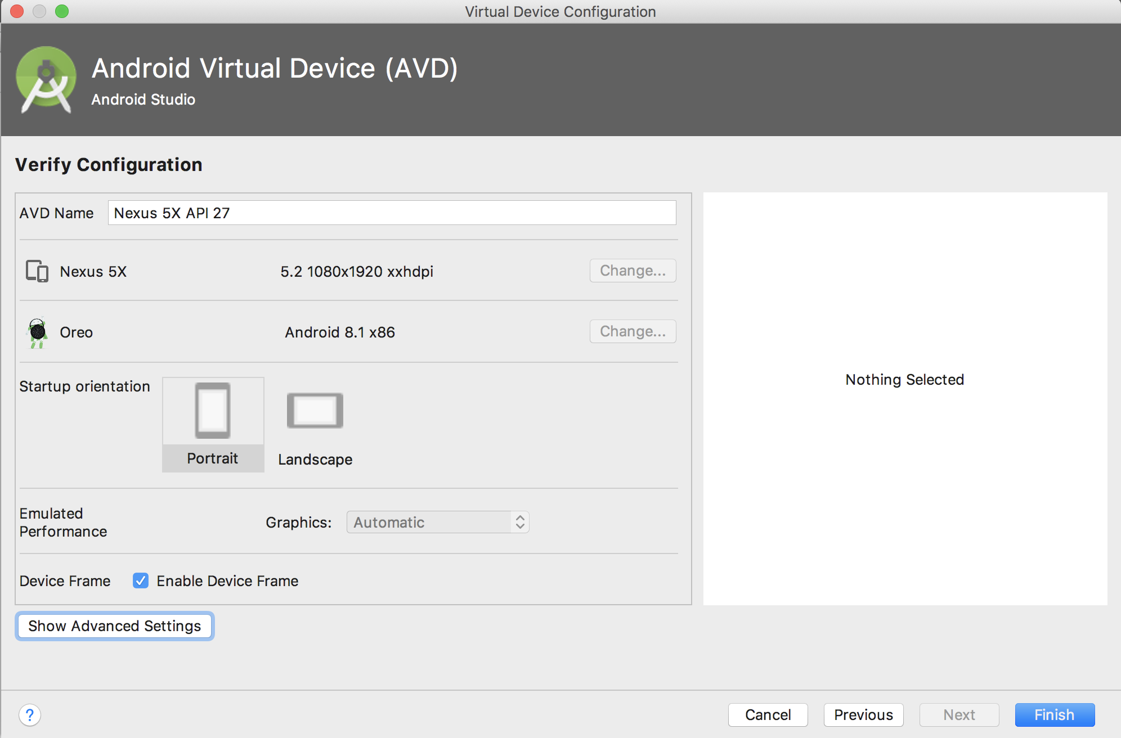Change the Oreo system image
This screenshot has width=1121, height=738.
(633, 331)
